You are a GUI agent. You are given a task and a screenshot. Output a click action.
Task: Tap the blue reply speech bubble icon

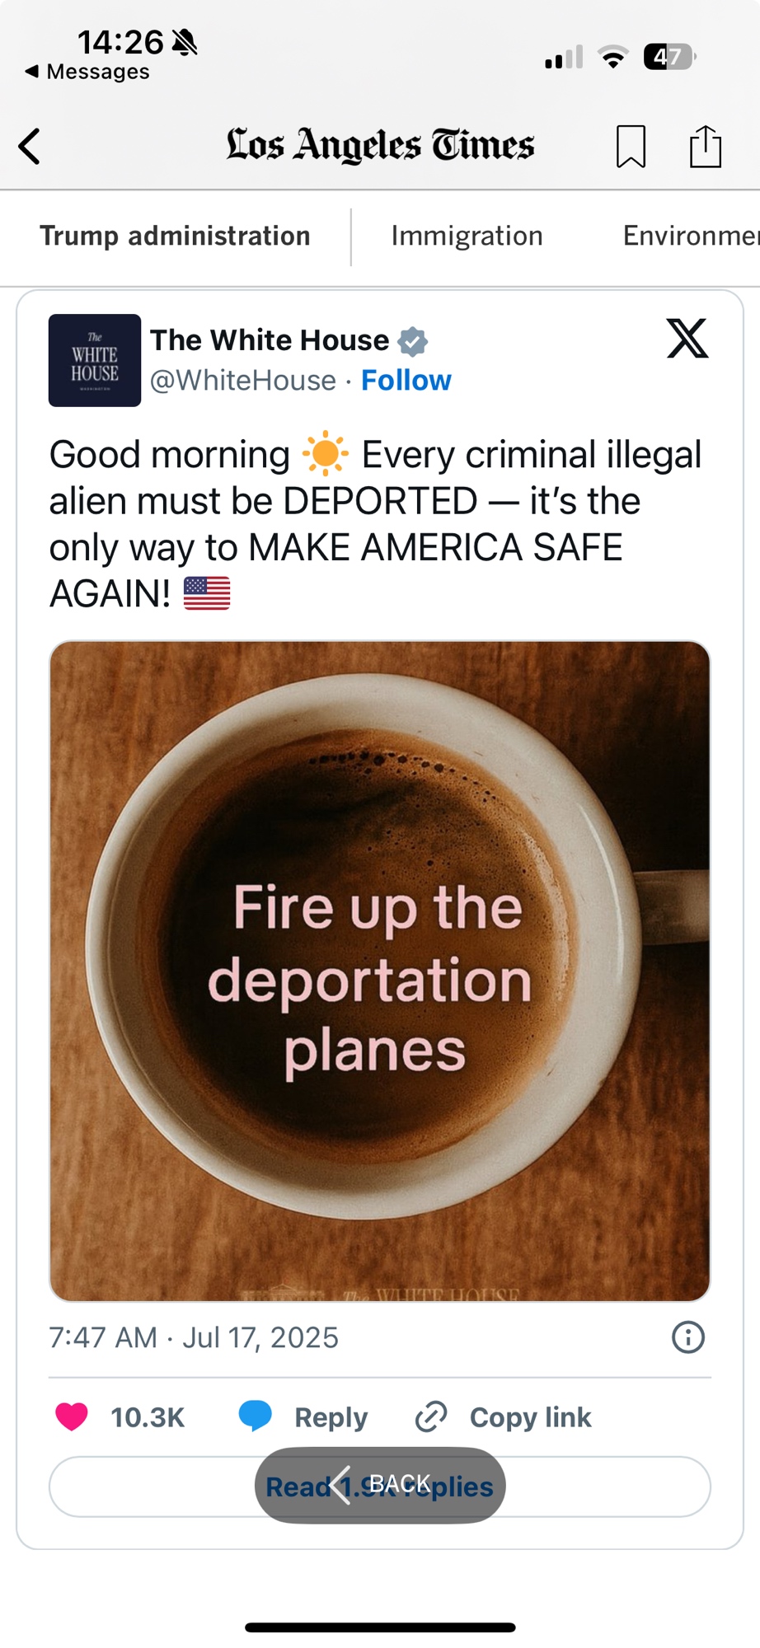pos(256,1416)
